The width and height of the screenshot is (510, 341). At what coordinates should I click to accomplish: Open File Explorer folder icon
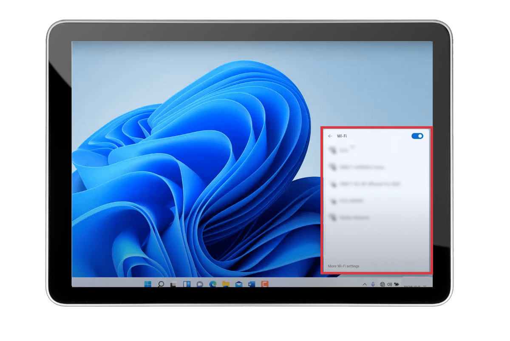(226, 284)
